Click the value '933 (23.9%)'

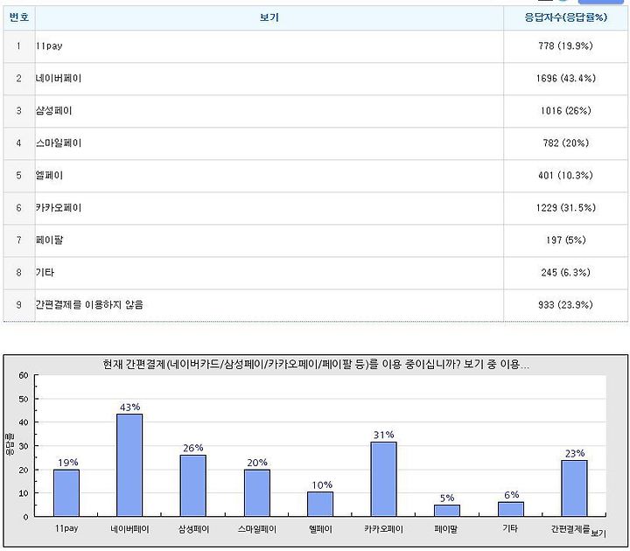565,305
